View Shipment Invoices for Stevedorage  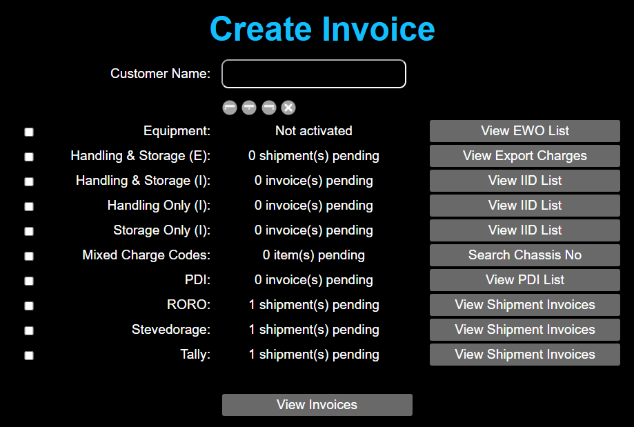click(525, 330)
